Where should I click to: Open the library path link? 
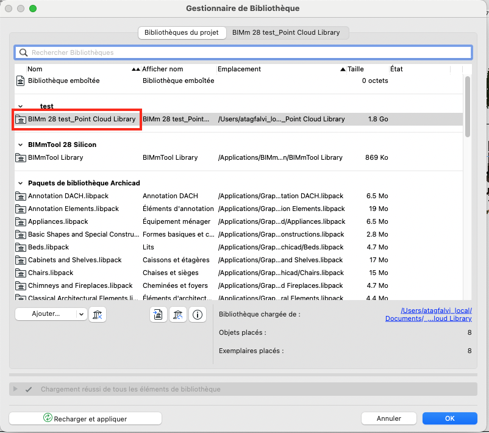[428, 315]
